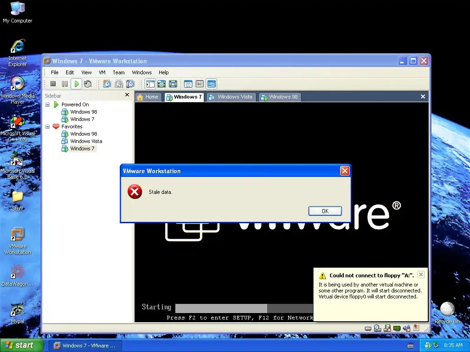Switch to the Windows 98 tab
The height and width of the screenshot is (352, 470).
[x=280, y=97]
